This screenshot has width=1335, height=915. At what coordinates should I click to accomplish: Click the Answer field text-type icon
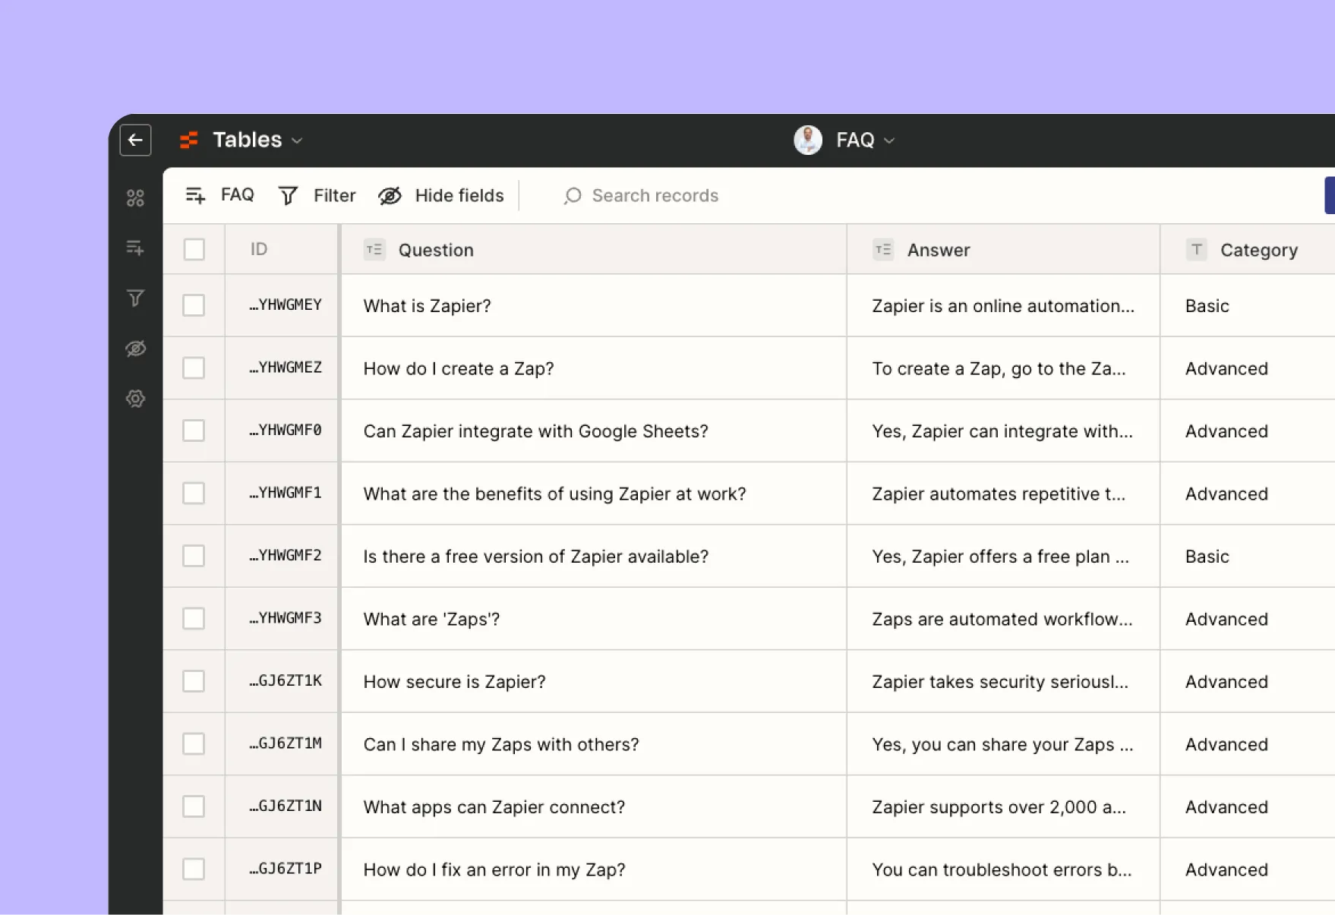[x=883, y=249]
